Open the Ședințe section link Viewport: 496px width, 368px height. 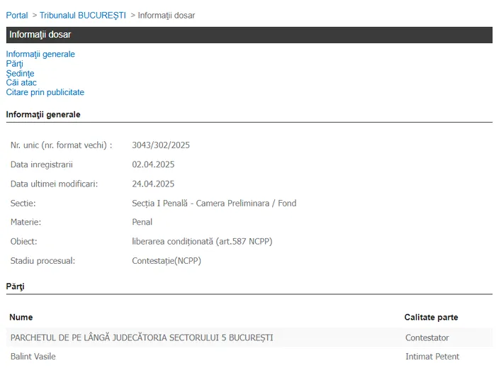[20, 73]
